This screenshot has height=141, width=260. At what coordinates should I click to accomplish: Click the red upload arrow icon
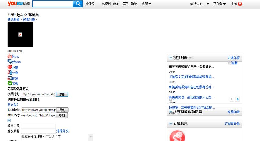pyautogui.click(x=240, y=4)
